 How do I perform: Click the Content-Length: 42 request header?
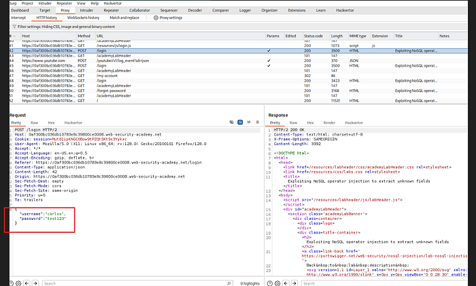pos(36,172)
